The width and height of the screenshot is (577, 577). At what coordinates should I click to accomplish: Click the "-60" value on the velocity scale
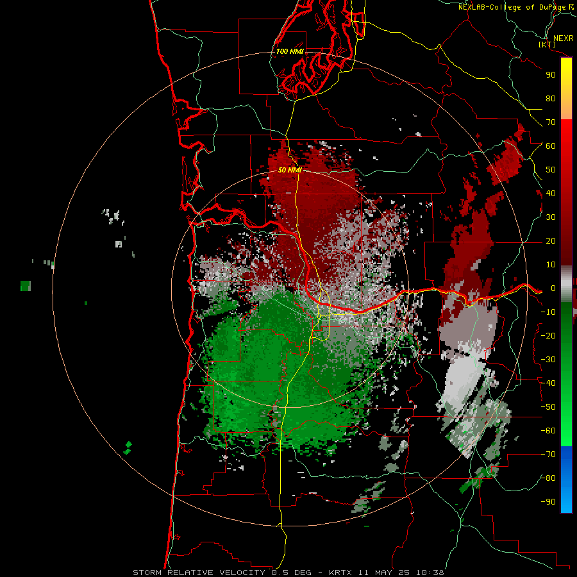tap(548, 431)
